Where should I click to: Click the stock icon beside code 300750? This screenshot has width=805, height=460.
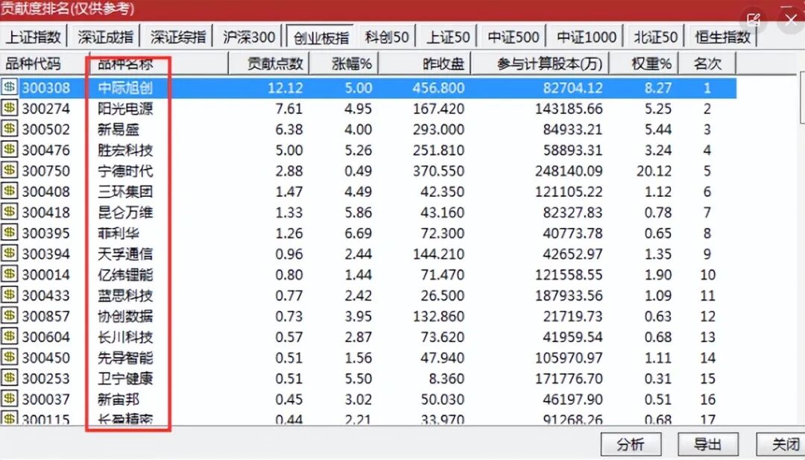point(9,170)
